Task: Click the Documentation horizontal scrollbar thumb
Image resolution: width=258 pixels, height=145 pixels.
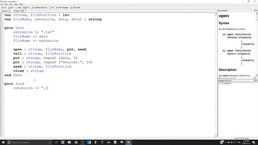Action: point(227,77)
